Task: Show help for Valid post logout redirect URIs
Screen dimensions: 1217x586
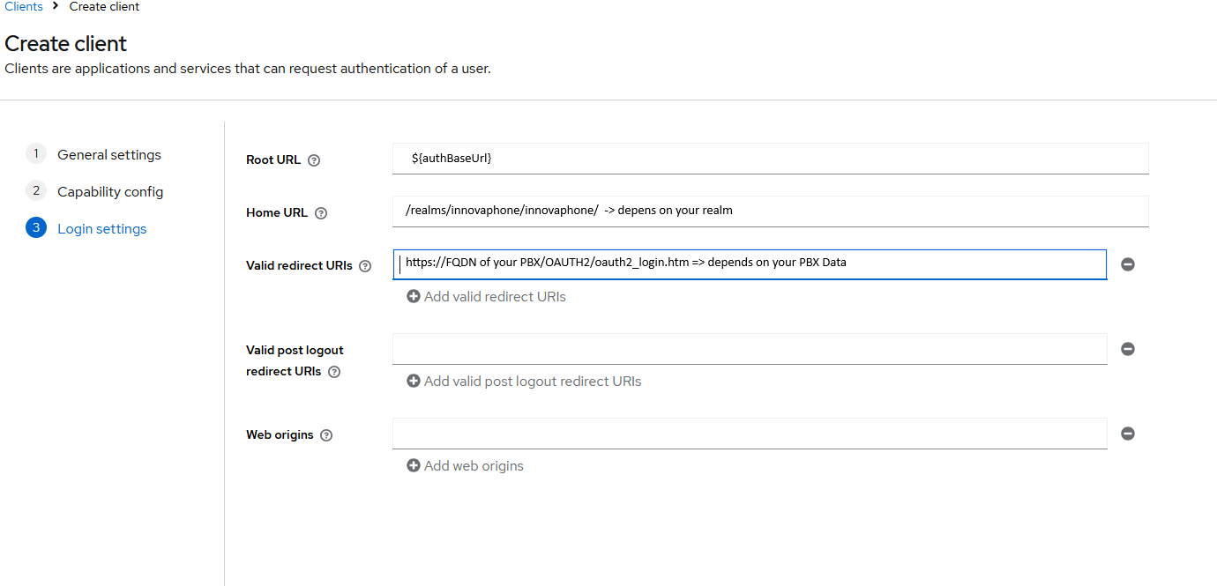Action: click(334, 372)
